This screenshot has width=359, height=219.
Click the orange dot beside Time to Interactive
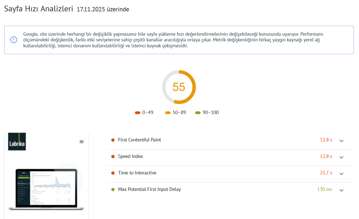pyautogui.click(x=113, y=173)
